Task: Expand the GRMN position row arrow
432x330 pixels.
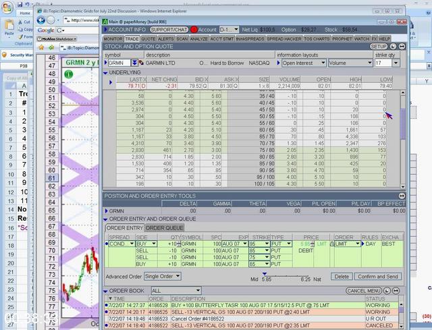Action: coord(107,211)
